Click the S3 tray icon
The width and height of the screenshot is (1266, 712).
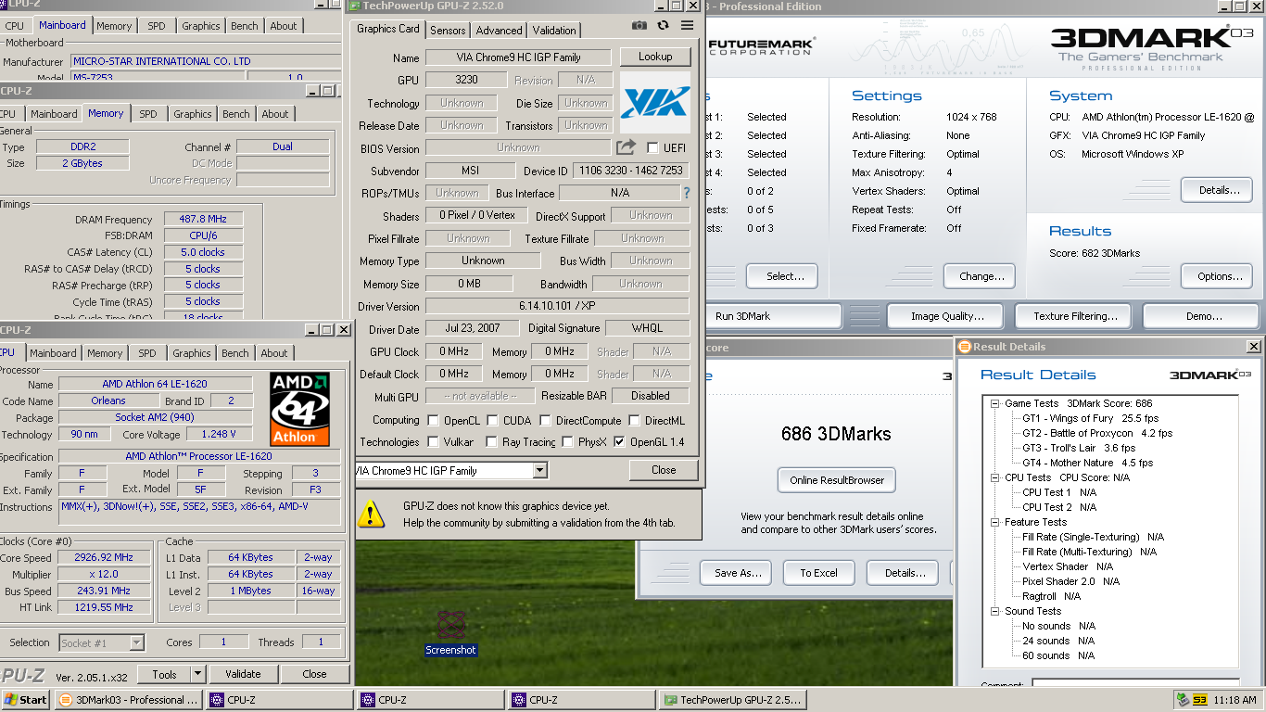click(x=1199, y=700)
